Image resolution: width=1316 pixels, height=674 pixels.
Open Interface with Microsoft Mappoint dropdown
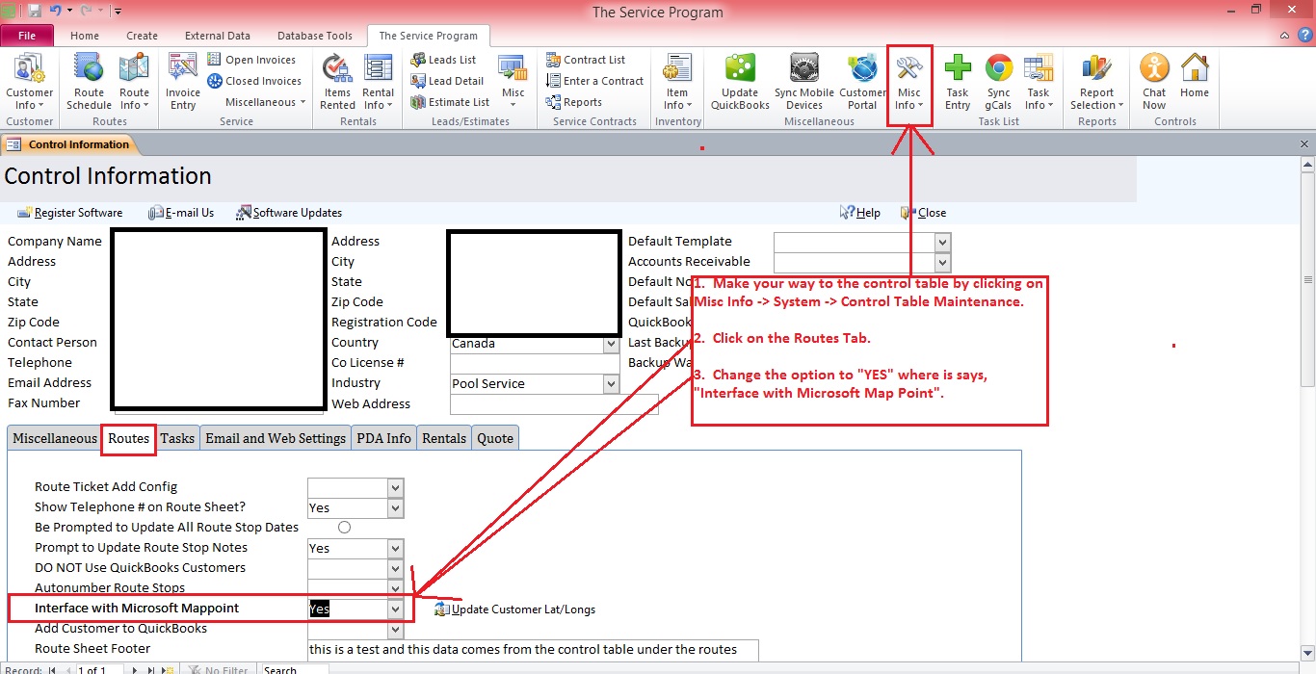(395, 609)
